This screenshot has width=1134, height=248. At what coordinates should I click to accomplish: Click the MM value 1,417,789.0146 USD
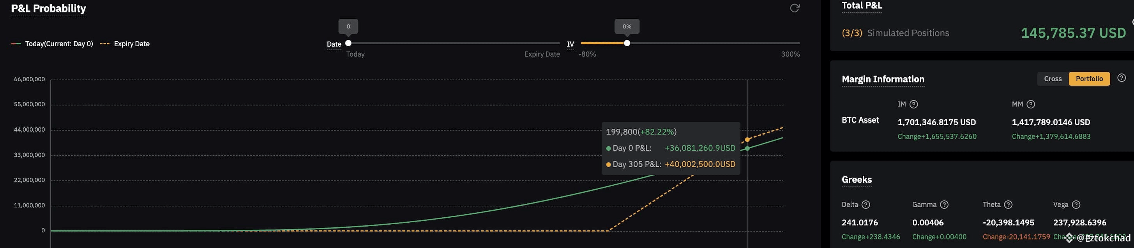coord(1051,122)
